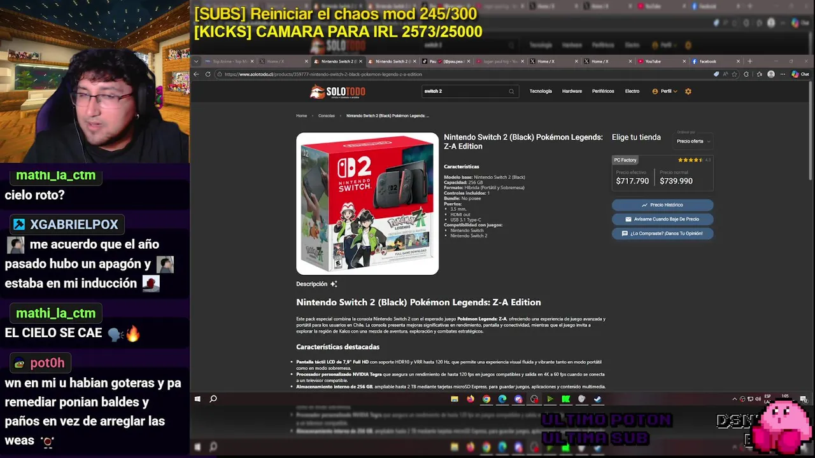Click the search magnifier in SoloTodo search box
This screenshot has height=458, width=815.
coord(511,92)
